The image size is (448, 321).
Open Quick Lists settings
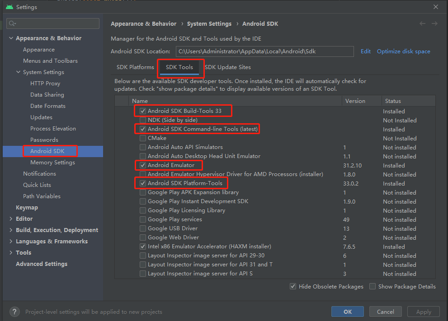(x=37, y=185)
